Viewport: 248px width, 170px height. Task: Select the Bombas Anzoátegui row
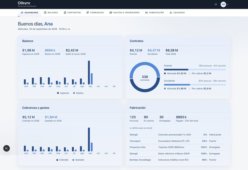(178, 160)
